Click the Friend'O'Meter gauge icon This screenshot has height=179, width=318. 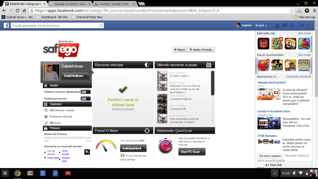(147, 131)
